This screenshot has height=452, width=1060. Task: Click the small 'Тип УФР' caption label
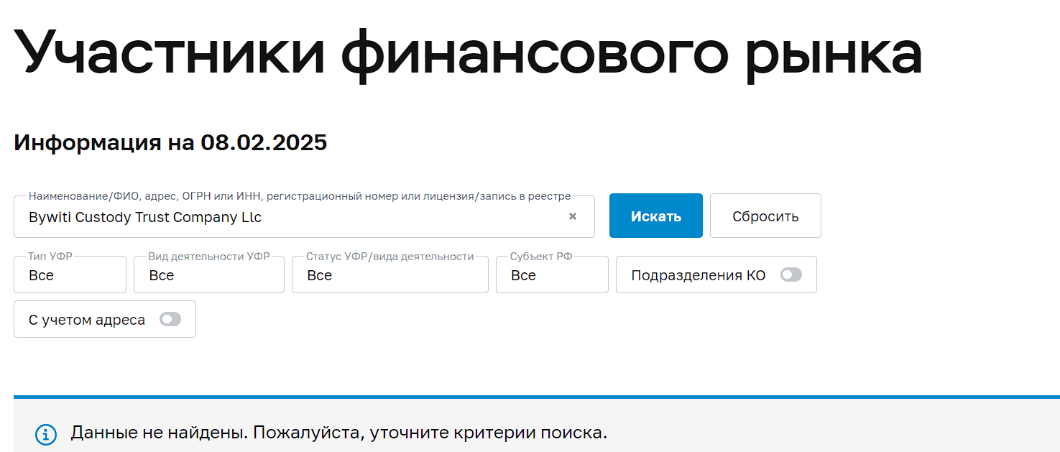click(x=50, y=257)
